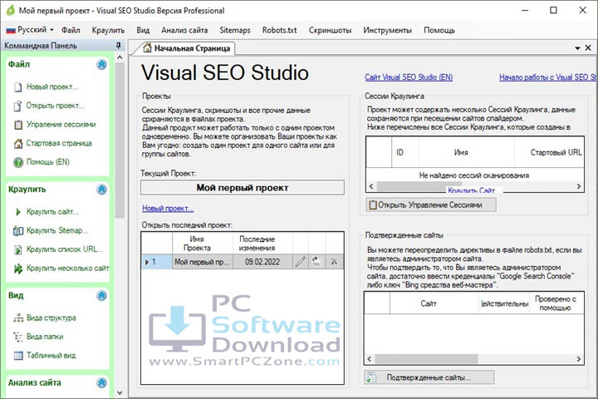Click the Мой первый пр... project name cell
This screenshot has width=598, height=399.
[203, 262]
